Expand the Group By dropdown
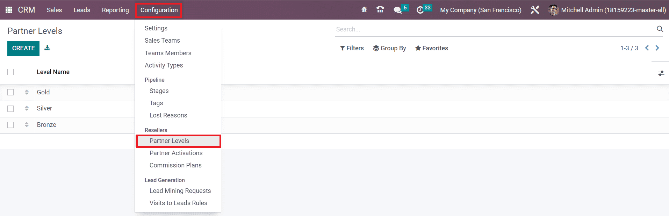Viewport: 669px width, 216px height. tap(389, 48)
